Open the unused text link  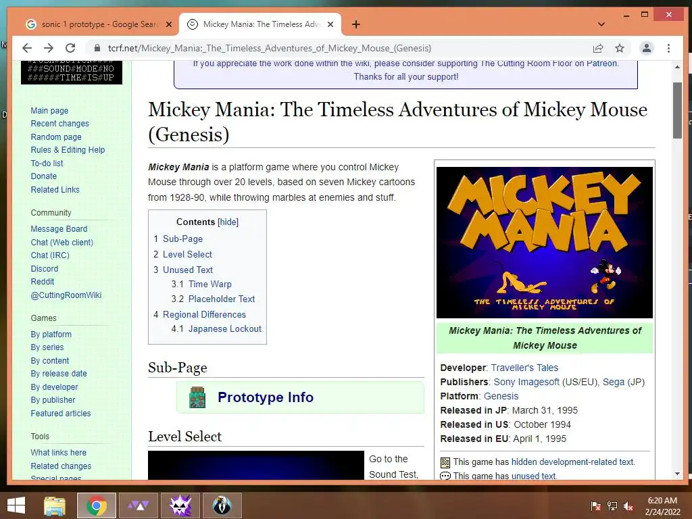(534, 476)
